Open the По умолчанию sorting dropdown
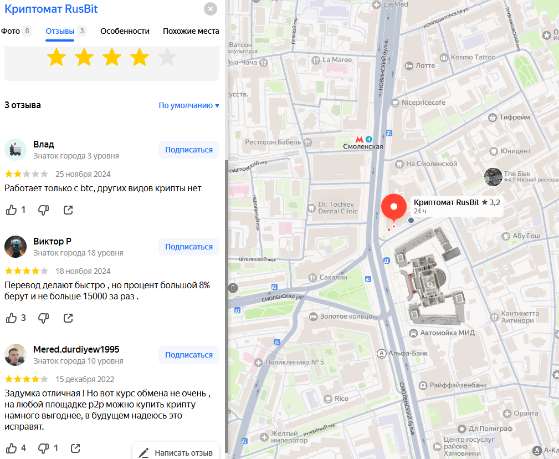This screenshot has height=459, width=559. (189, 105)
